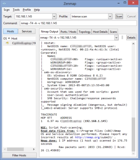140x160 pixels.
Task: Click the output scroll up arrow
Action: [133, 44]
